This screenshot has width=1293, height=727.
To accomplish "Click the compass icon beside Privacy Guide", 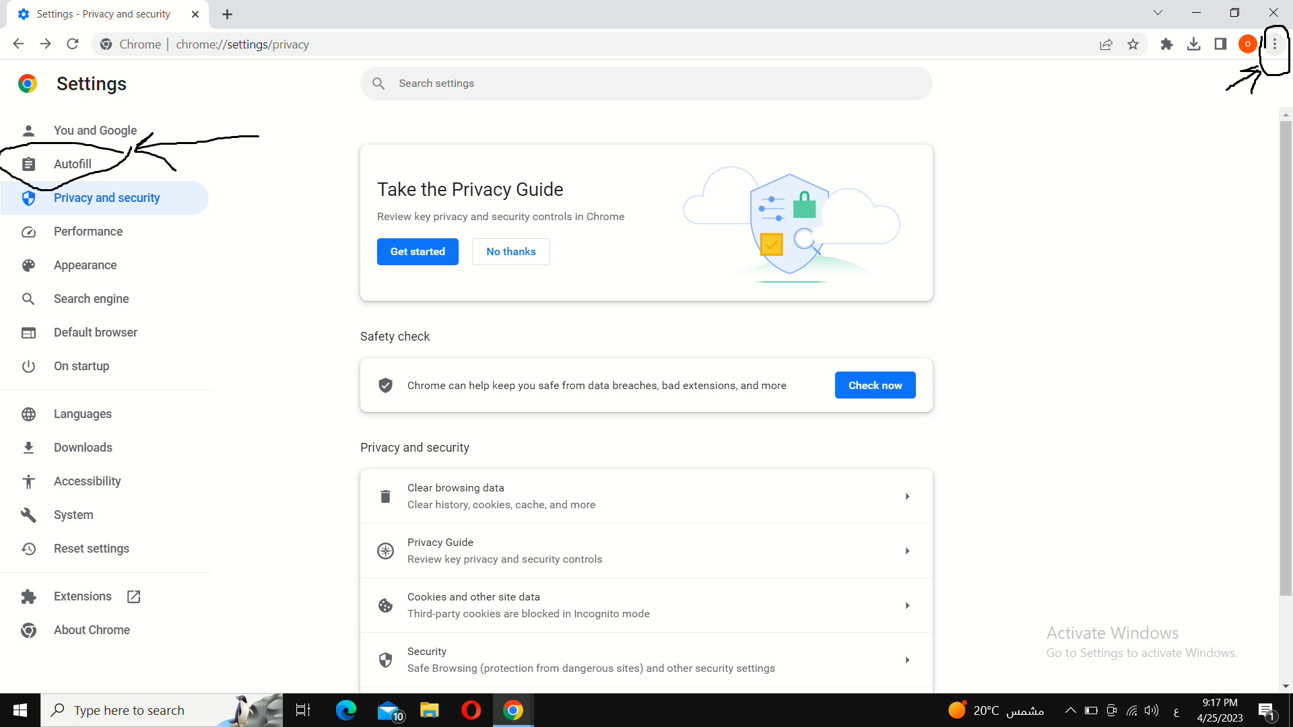I will 385,551.
